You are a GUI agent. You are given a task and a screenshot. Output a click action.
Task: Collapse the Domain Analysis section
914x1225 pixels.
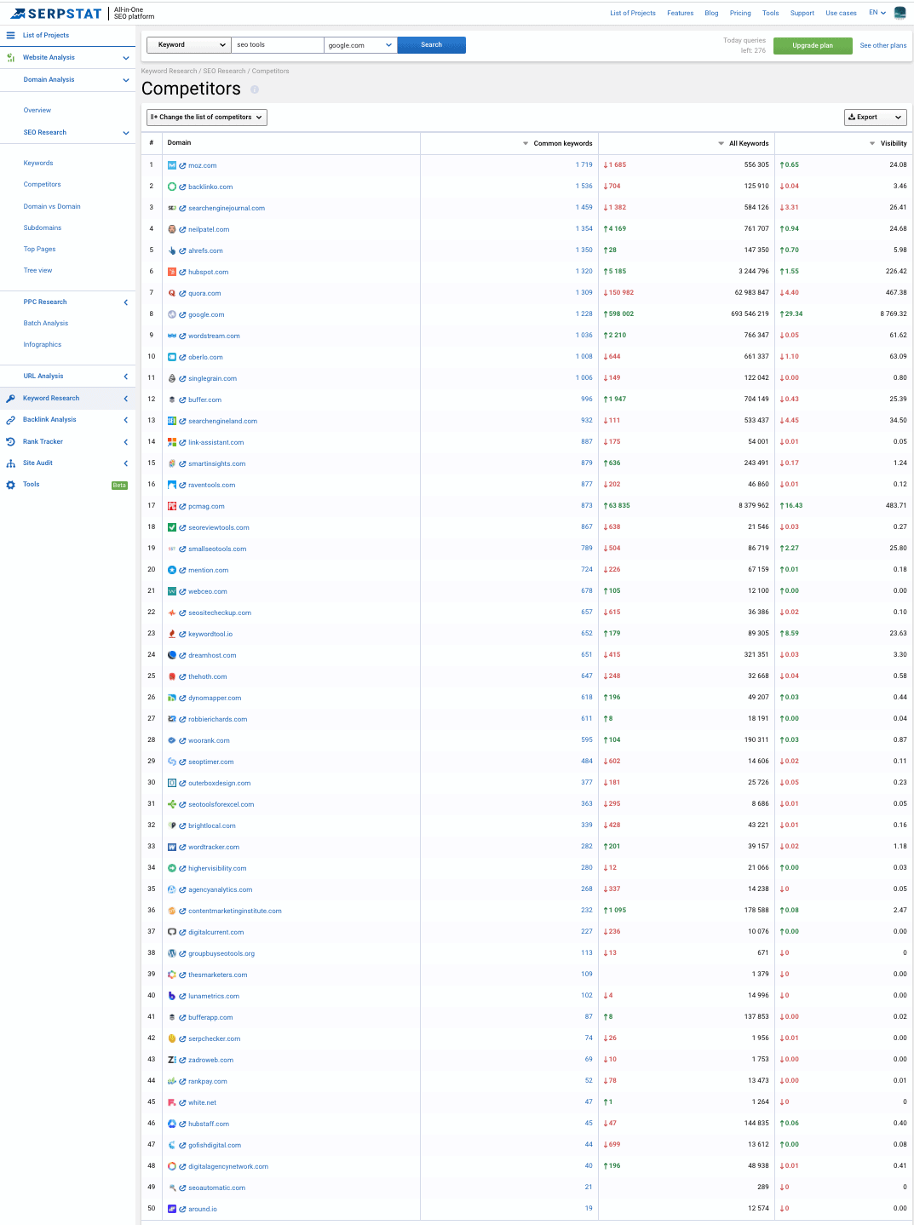[x=126, y=80]
